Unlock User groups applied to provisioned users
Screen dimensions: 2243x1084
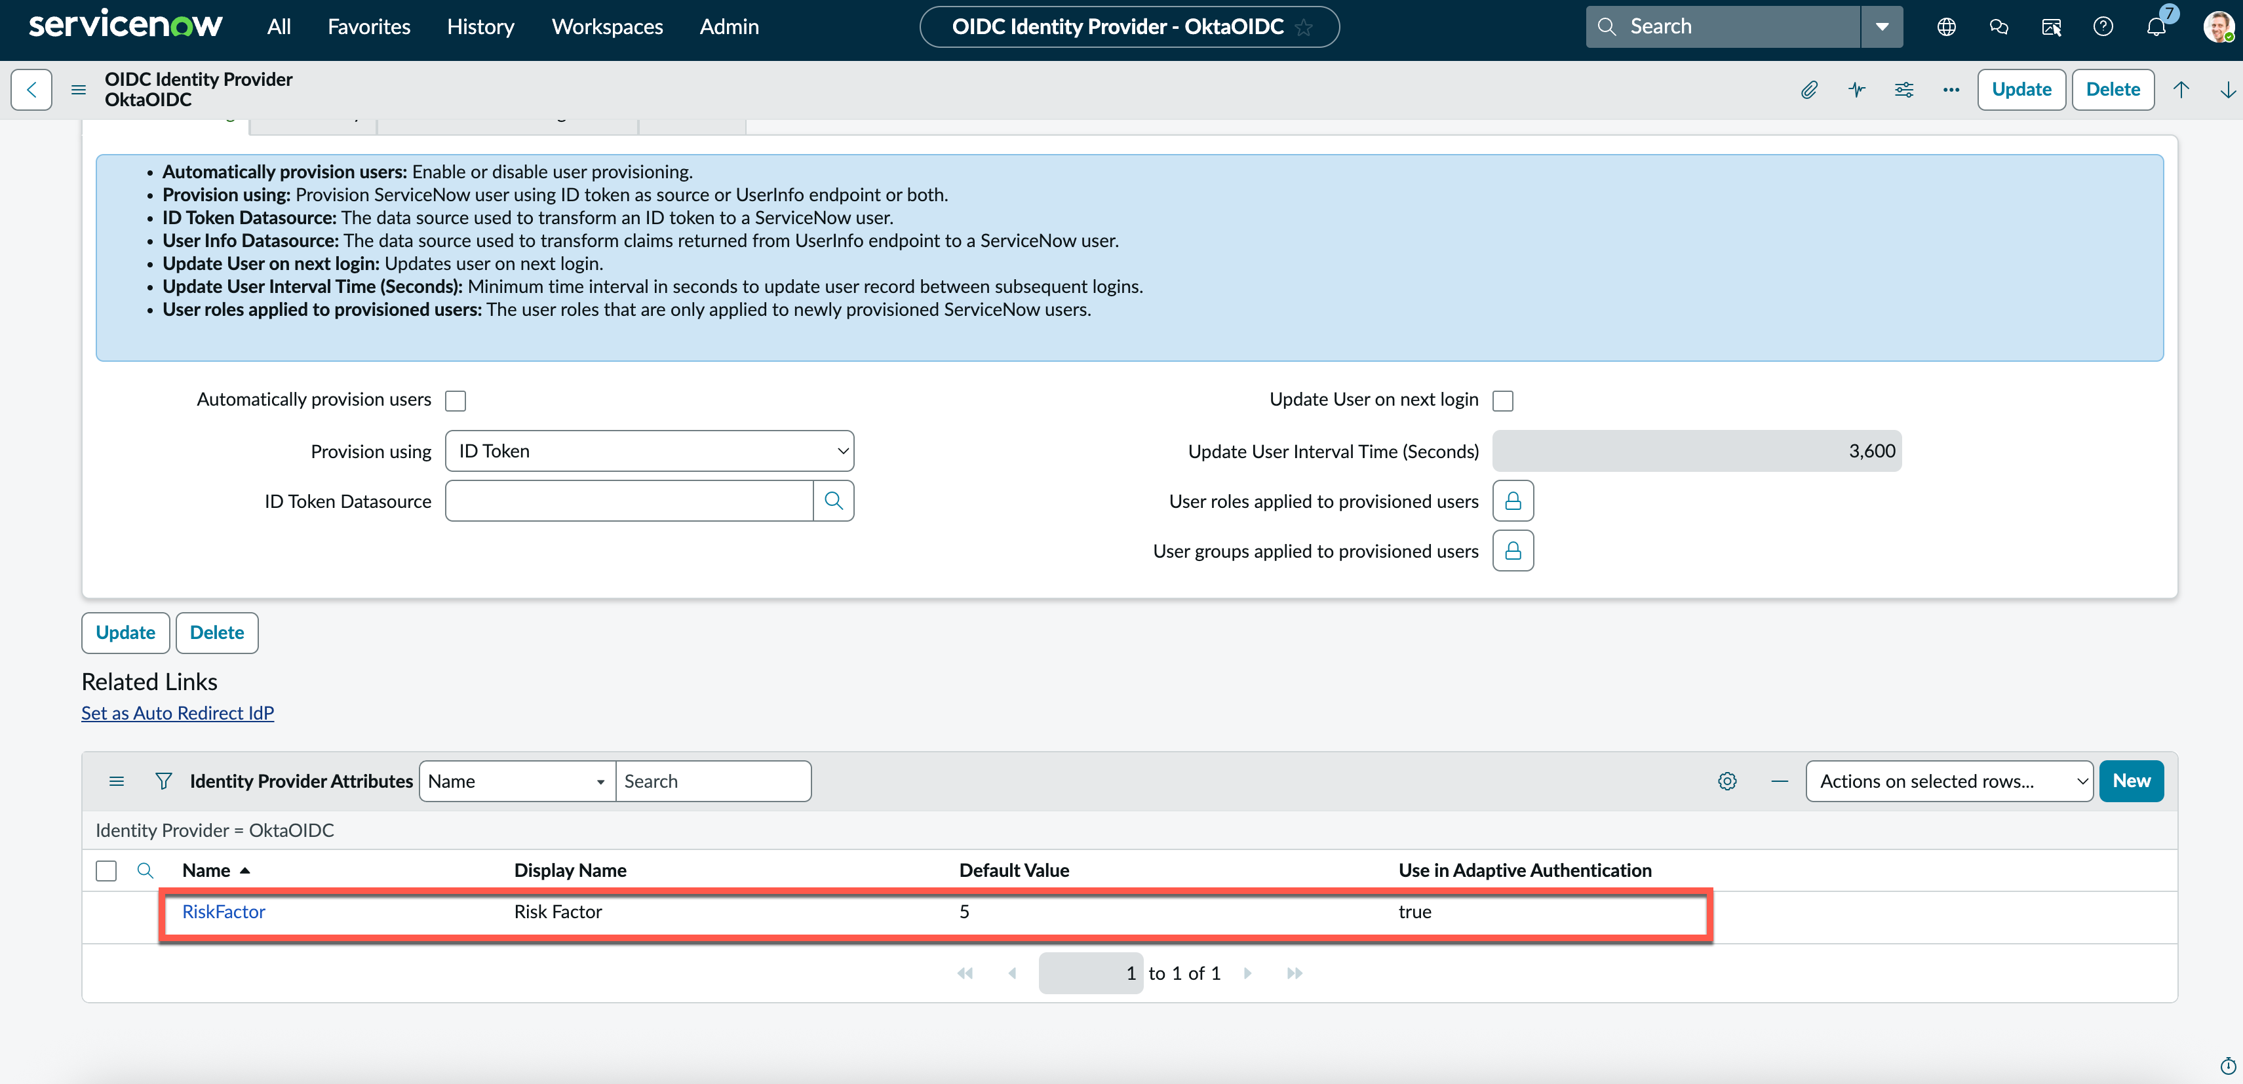pyautogui.click(x=1513, y=551)
